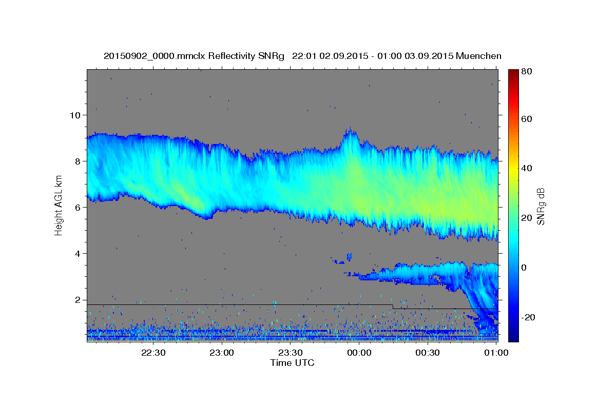The width and height of the screenshot is (616, 410).
Task: Click the 23:30 time tick label
Action: coord(290,353)
